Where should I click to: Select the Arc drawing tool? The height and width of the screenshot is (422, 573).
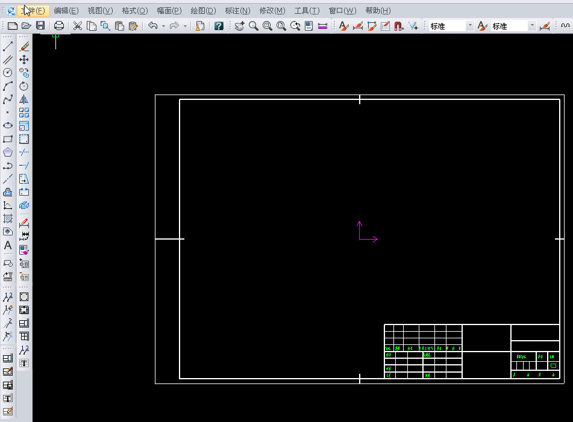[8, 86]
